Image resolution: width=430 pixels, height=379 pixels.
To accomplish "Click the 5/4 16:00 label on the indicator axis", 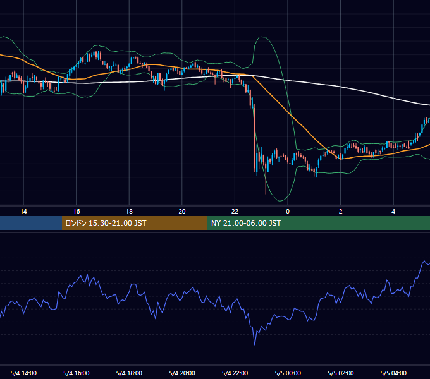I will click(x=77, y=373).
